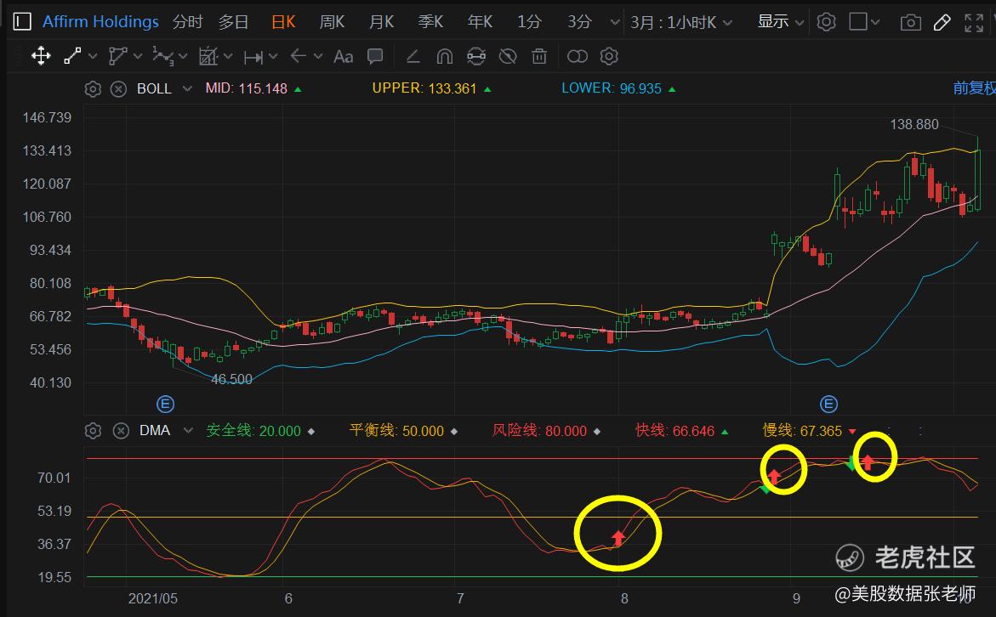
Task: Select the left arrow annotation tool
Action: tap(298, 56)
